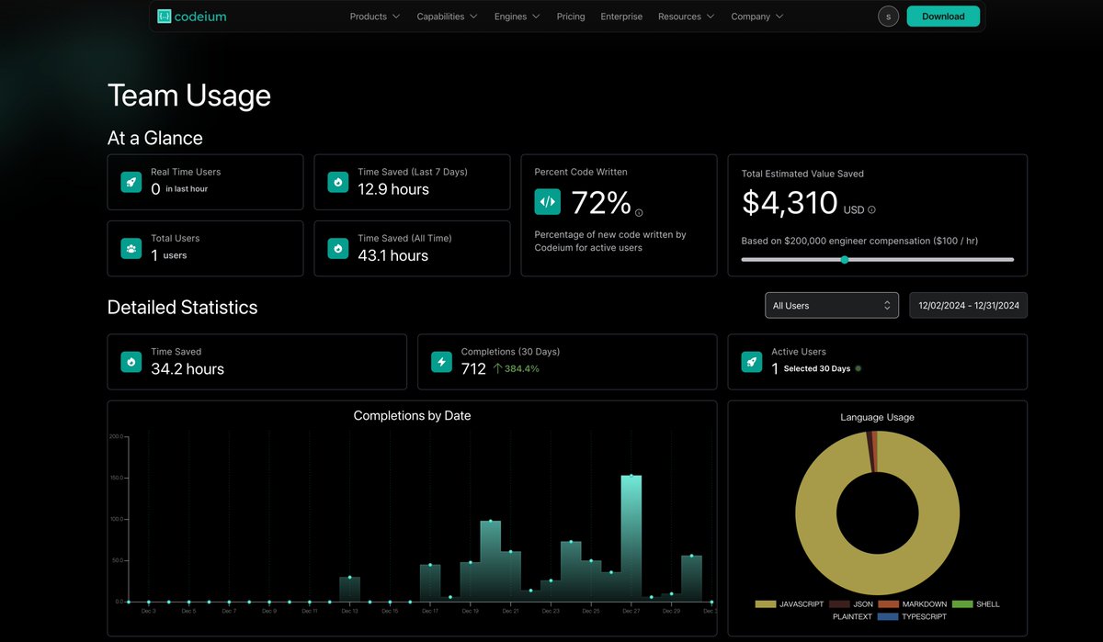Open the All Users filter dropdown

coord(832,306)
